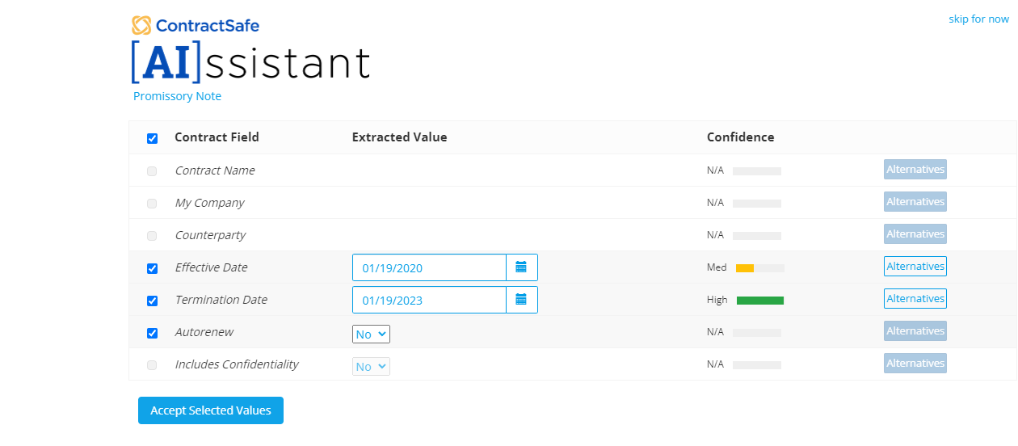This screenshot has width=1018, height=446.
Task: Open calendar picker for Termination Date
Action: (x=521, y=300)
